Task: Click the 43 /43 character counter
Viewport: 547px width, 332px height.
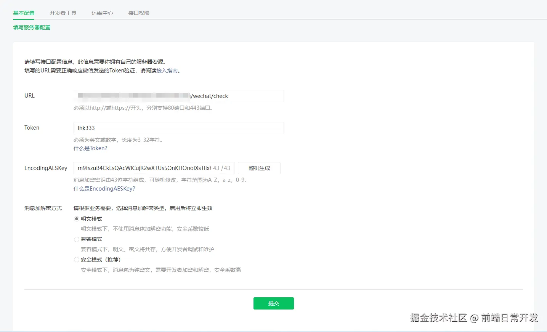Action: point(221,168)
